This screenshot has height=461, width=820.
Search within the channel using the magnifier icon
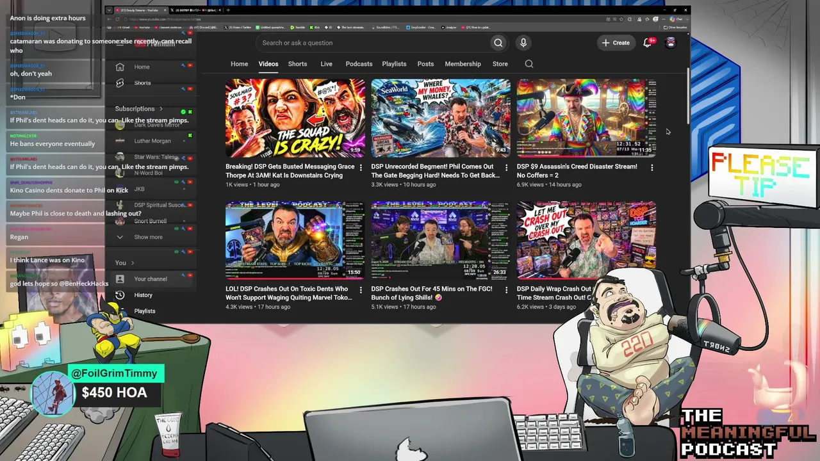tap(529, 64)
